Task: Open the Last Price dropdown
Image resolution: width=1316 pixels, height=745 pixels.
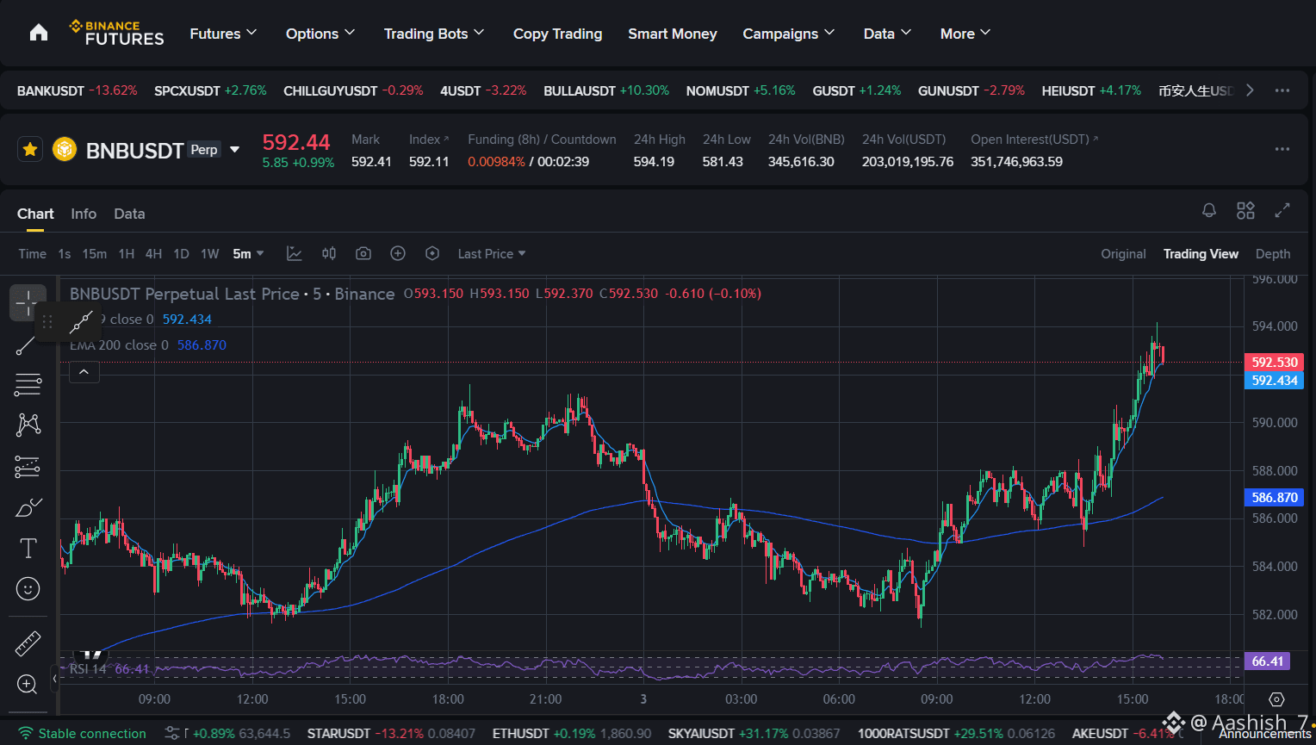Action: click(492, 254)
